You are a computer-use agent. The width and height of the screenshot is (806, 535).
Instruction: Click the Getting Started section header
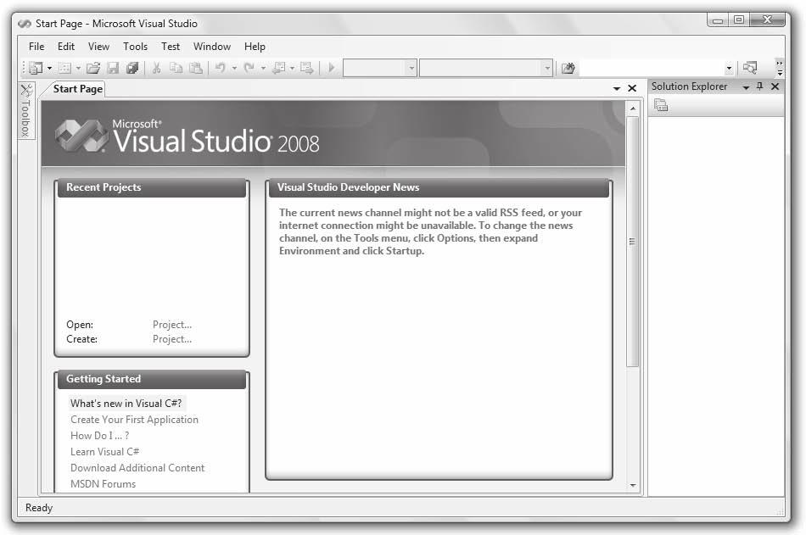coord(152,379)
